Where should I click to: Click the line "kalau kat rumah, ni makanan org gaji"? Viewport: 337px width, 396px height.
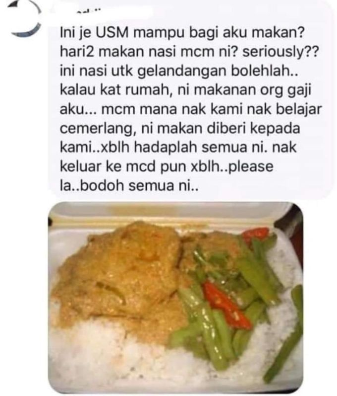186,90
